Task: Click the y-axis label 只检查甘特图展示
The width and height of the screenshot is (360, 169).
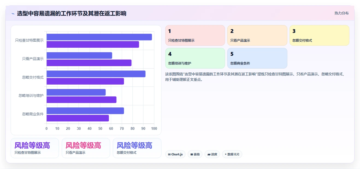Action: (x=29, y=40)
